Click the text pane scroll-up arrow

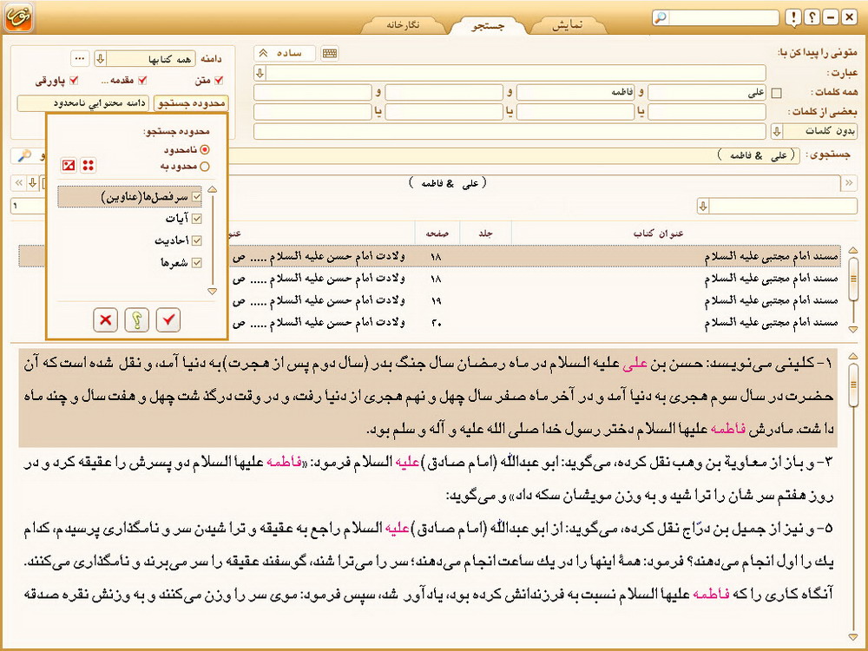(x=853, y=355)
